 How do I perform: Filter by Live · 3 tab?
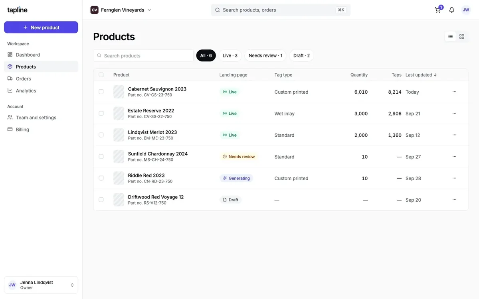point(230,55)
